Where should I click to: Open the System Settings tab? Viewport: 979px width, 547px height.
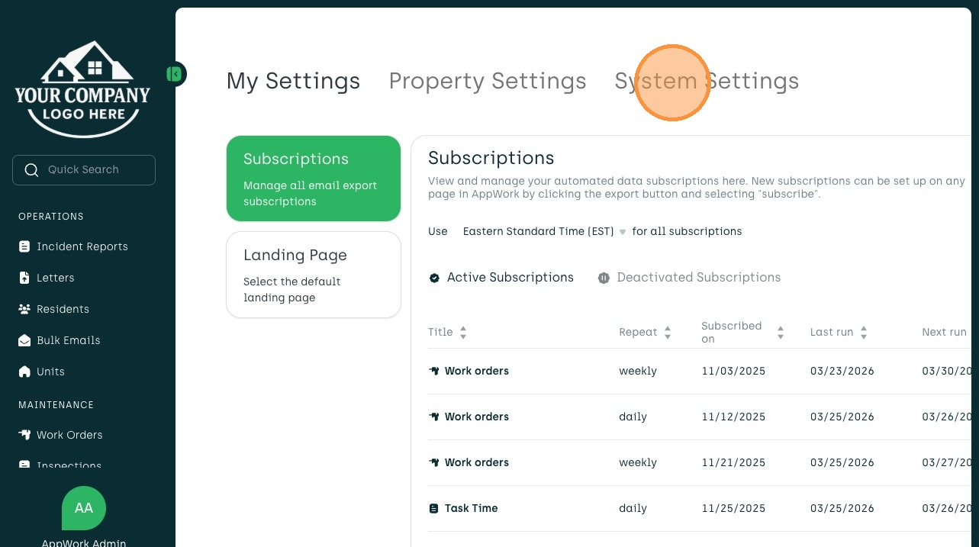tap(707, 81)
